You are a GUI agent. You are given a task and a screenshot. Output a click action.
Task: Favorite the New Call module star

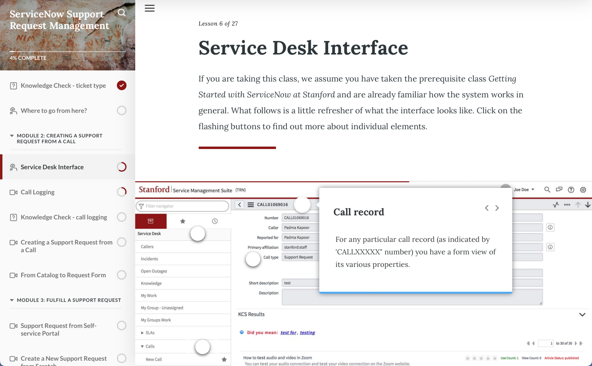pyautogui.click(x=224, y=359)
